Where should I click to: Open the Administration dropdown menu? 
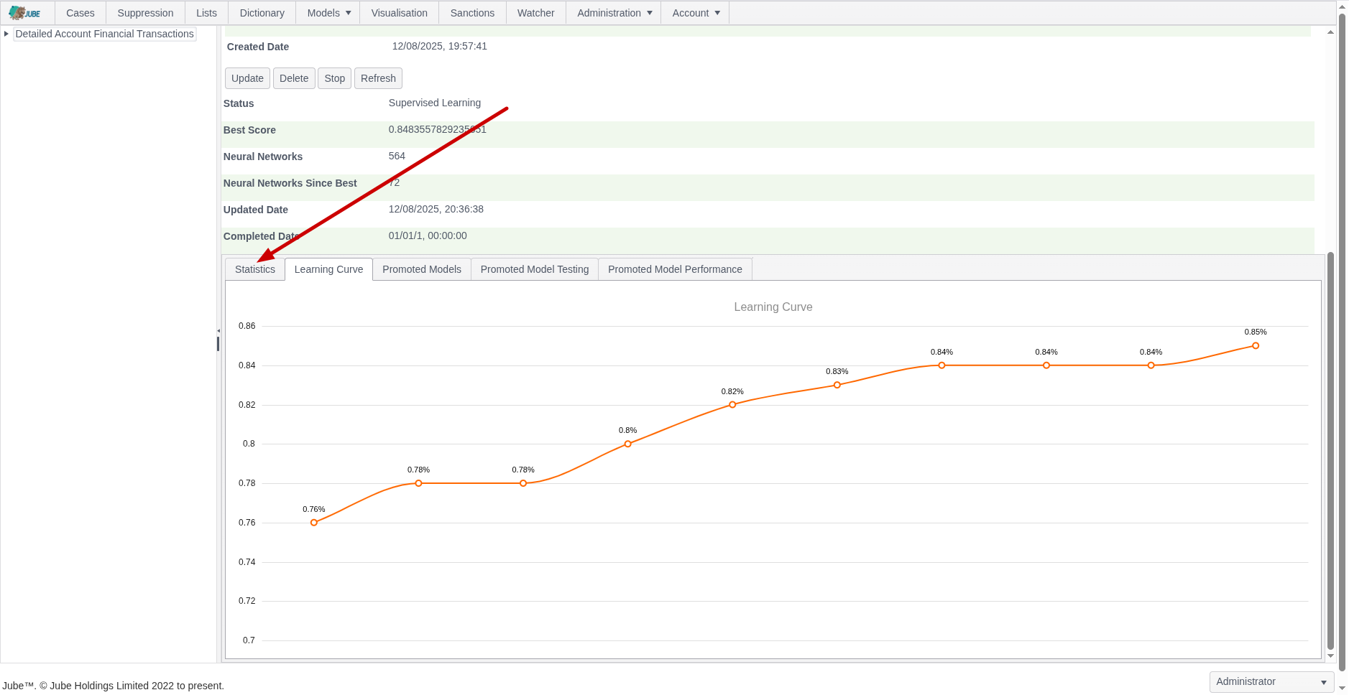pos(614,13)
